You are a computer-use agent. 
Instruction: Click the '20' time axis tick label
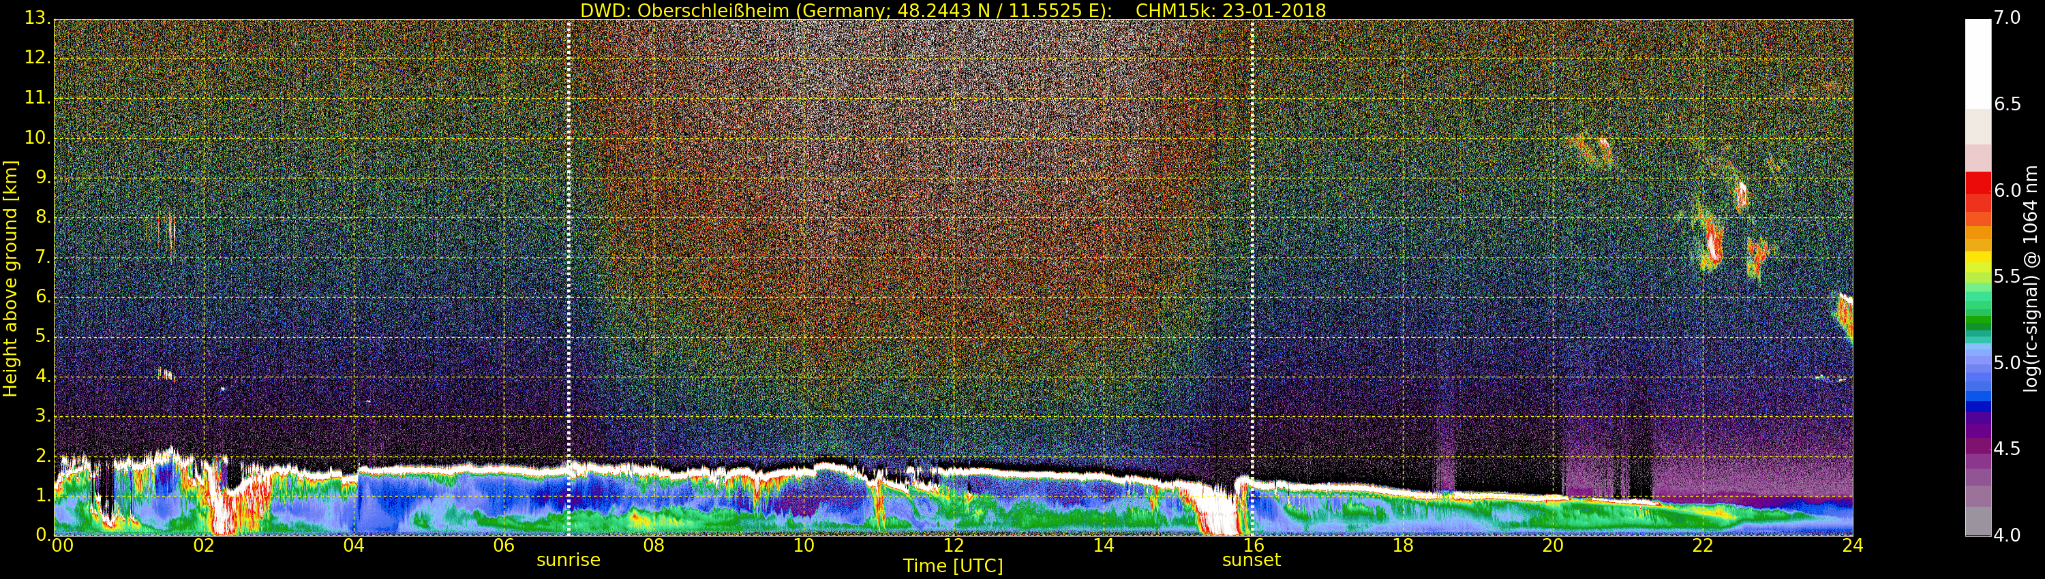[x=1553, y=546]
